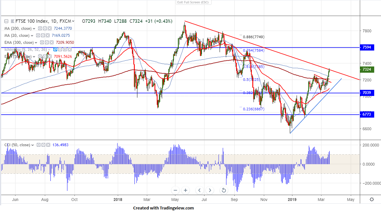
Task: Select the 7594 horizontal line price label
Action: pyautogui.click(x=367, y=47)
